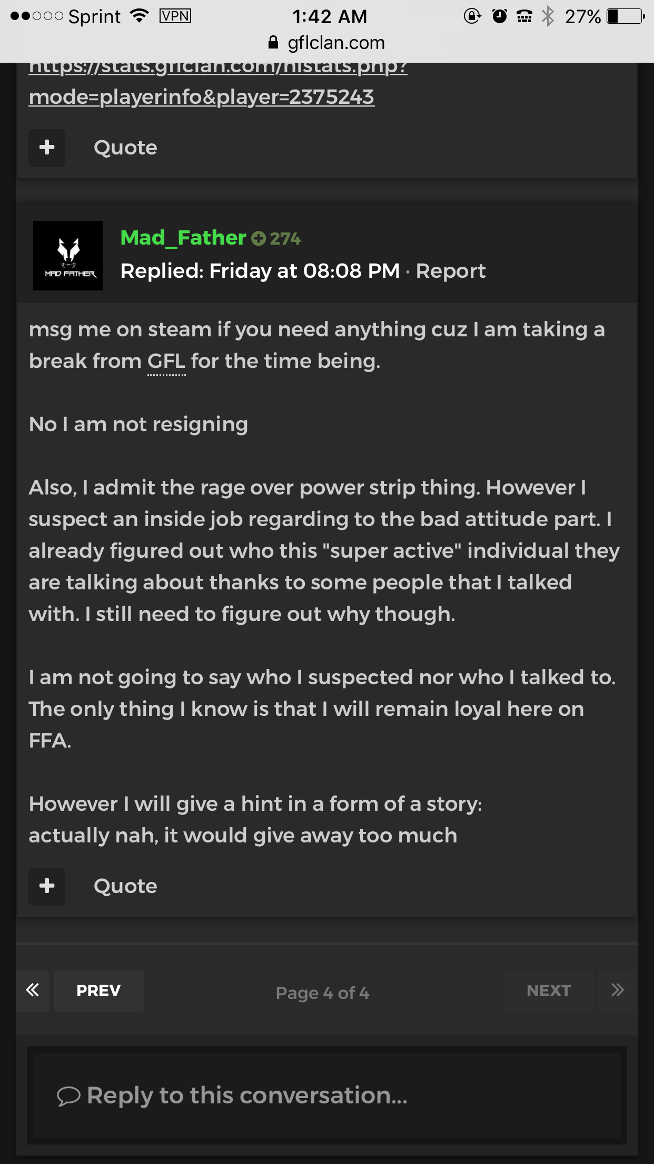Jump to first page double-chevron
The height and width of the screenshot is (1164, 654).
[33, 990]
